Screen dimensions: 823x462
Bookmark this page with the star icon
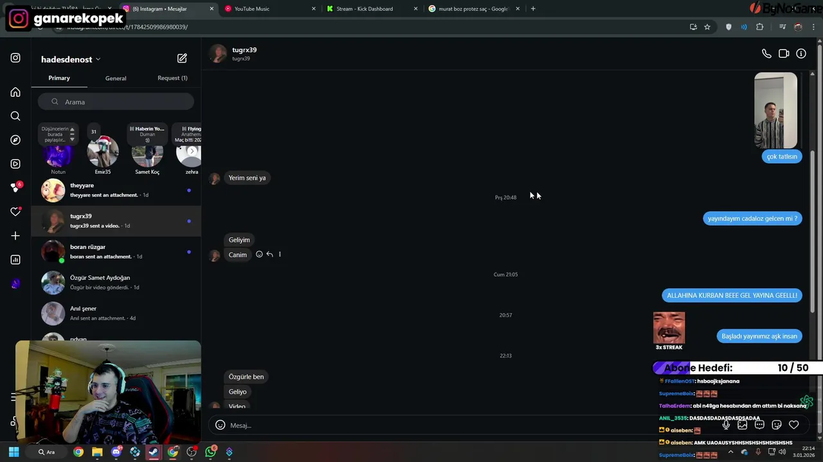click(x=707, y=27)
